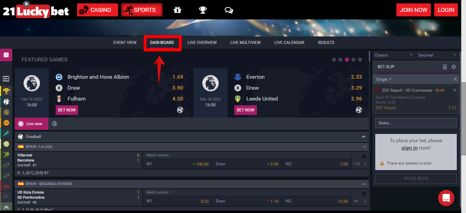Open the bet slip calculator icon
The width and height of the screenshot is (466, 213).
point(445,67)
